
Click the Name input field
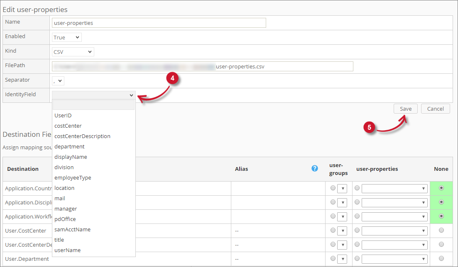click(x=159, y=23)
